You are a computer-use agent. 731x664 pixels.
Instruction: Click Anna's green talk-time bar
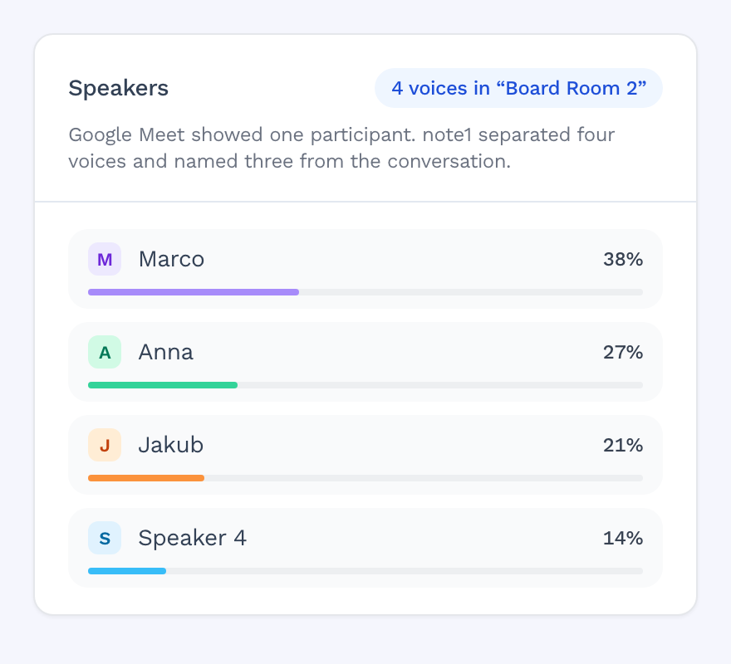coord(163,385)
